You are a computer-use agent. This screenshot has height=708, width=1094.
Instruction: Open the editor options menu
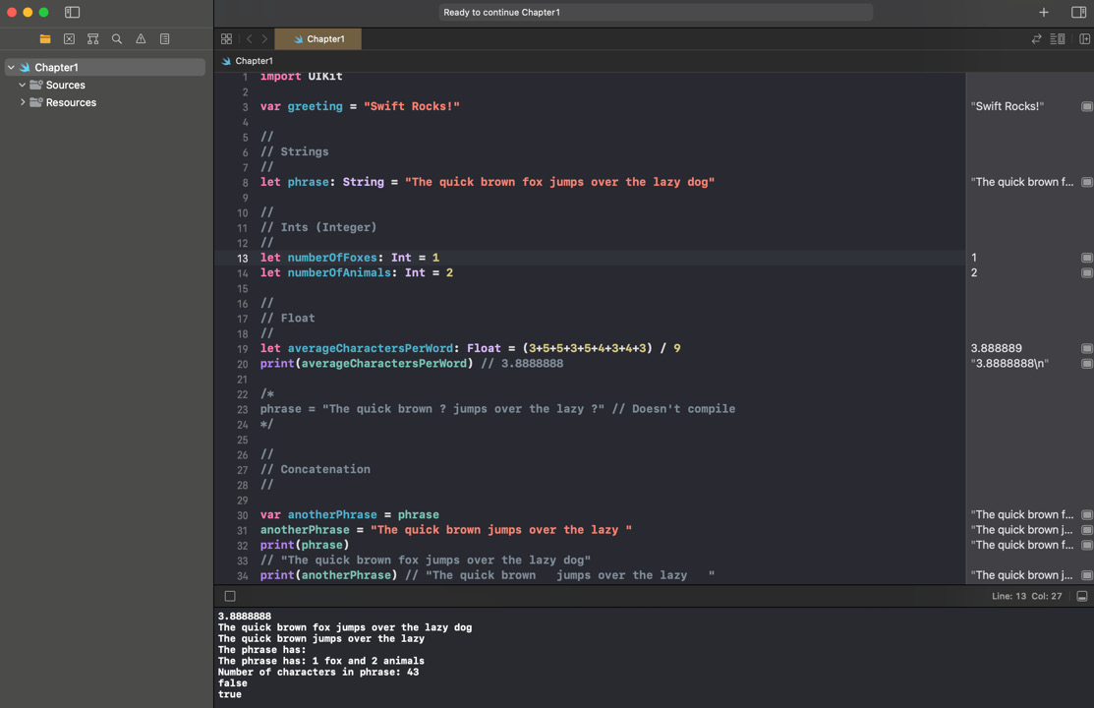[1058, 39]
